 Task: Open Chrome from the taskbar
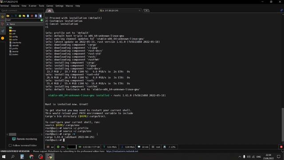tap(32, 156)
